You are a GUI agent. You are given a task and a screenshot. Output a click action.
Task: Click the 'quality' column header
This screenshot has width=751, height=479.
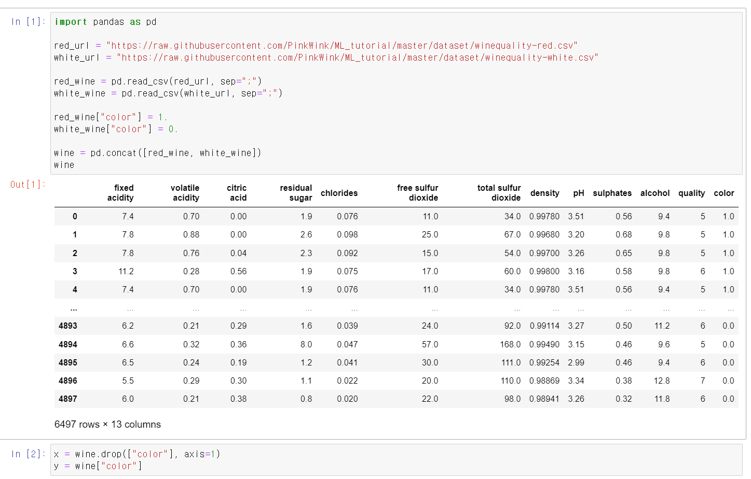coord(692,193)
